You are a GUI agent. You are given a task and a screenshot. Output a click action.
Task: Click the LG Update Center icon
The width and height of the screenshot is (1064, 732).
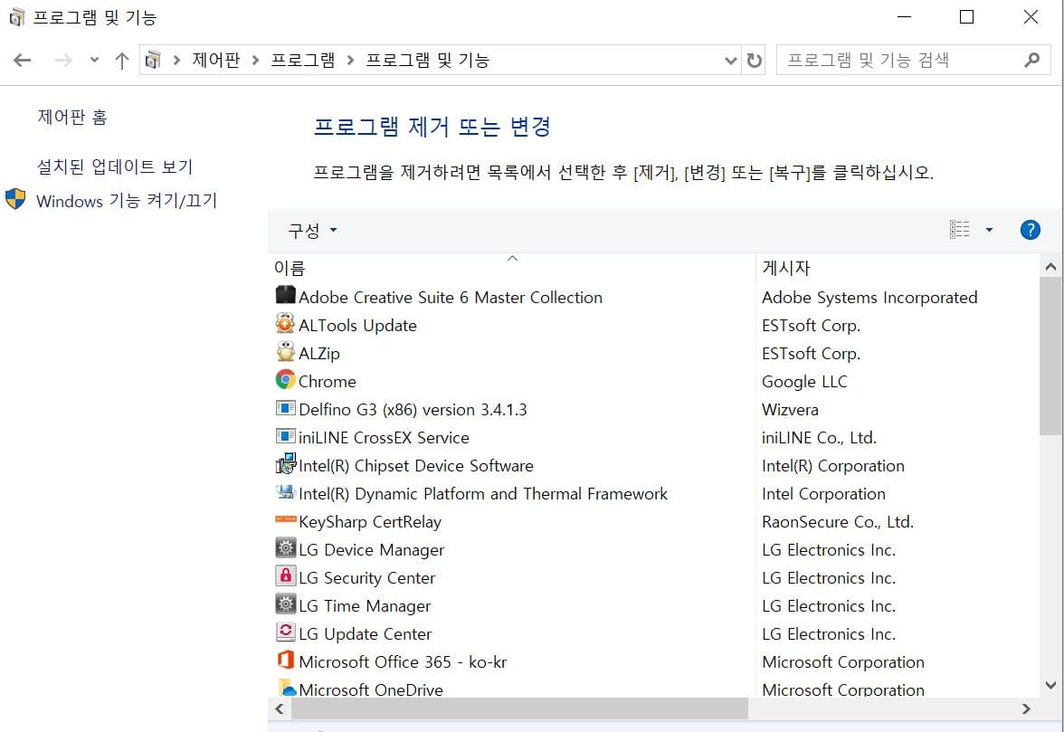click(x=286, y=632)
